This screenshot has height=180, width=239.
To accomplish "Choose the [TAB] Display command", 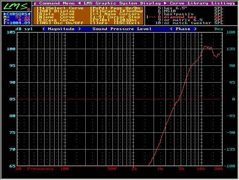I will click(56, 11).
